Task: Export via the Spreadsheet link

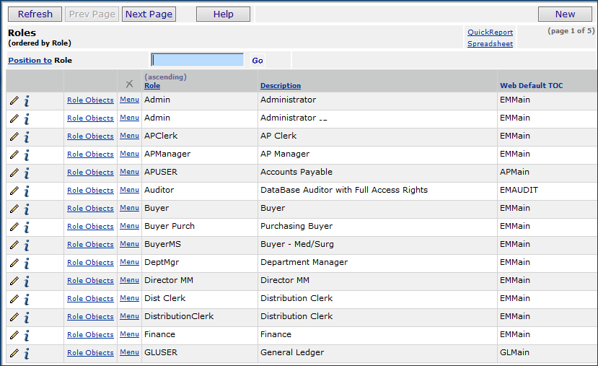Action: tap(490, 44)
